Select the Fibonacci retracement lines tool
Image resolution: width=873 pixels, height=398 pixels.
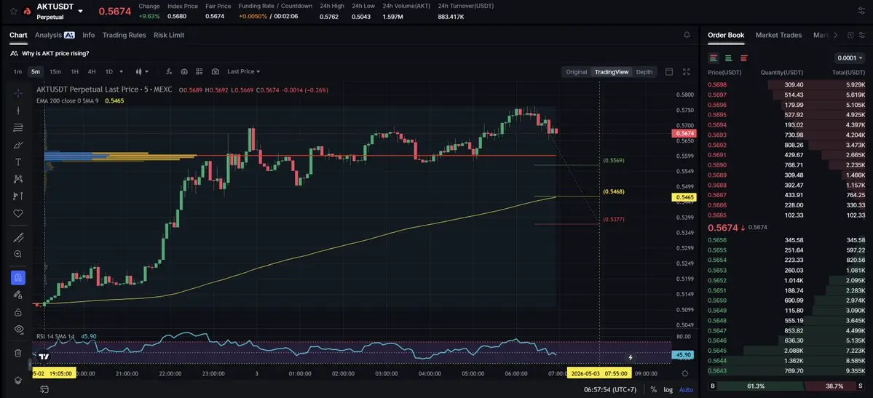[x=17, y=127]
